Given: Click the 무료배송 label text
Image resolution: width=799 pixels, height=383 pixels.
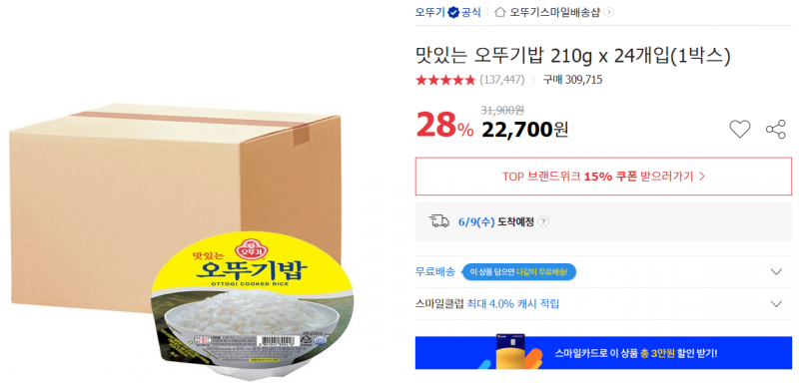Looking at the screenshot, I should click(435, 271).
